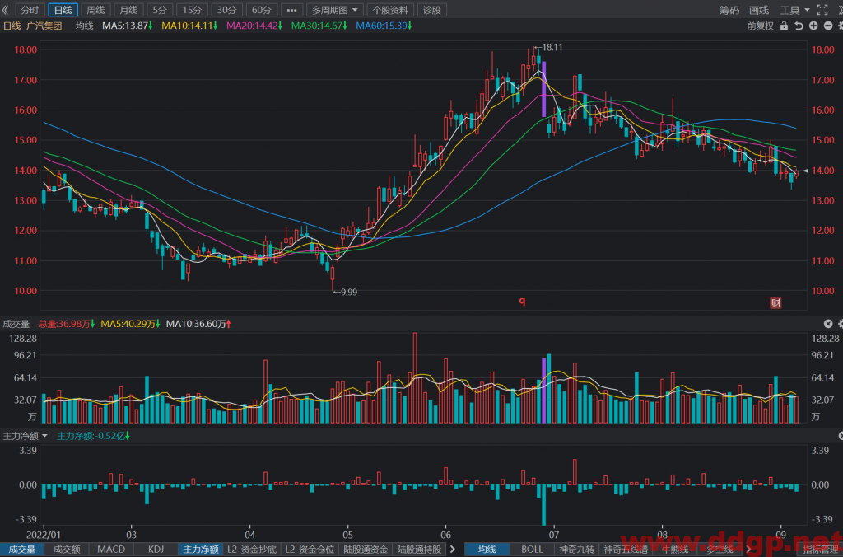Toggle the chart lock icon
Image resolution: width=843 pixels, height=557 pixels.
pyautogui.click(x=784, y=26)
